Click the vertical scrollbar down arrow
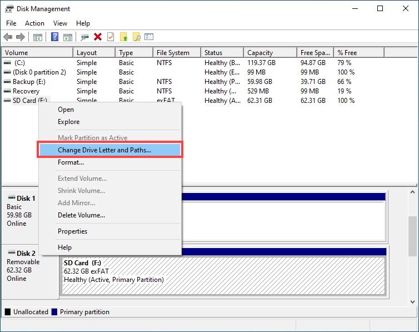Image resolution: width=419 pixels, height=332 pixels. point(413,301)
